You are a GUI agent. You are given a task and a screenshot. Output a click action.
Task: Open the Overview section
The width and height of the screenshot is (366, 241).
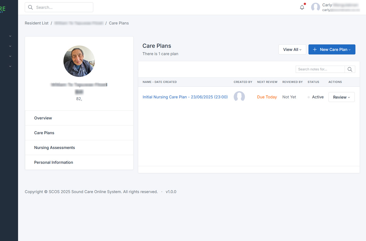[x=43, y=118]
